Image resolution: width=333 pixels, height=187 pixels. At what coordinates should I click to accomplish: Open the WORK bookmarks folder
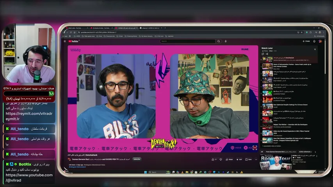[x=77, y=36]
